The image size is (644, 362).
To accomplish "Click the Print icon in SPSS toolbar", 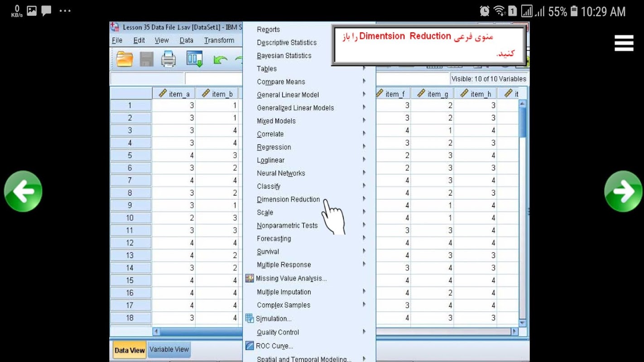I will tap(168, 59).
